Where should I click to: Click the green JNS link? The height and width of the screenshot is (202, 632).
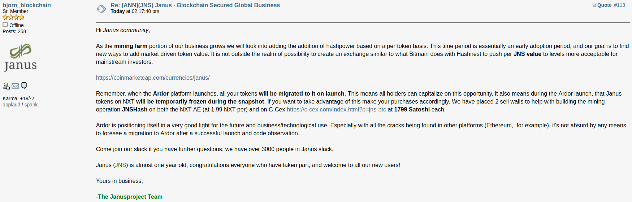(x=121, y=165)
